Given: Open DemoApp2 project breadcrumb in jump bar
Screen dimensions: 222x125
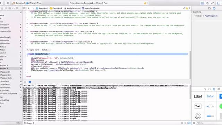Looking at the screenshot, I should (42, 8).
